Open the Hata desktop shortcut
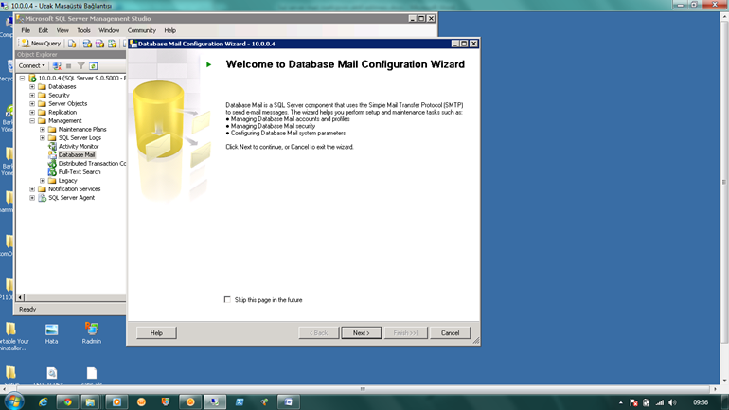 pos(52,333)
